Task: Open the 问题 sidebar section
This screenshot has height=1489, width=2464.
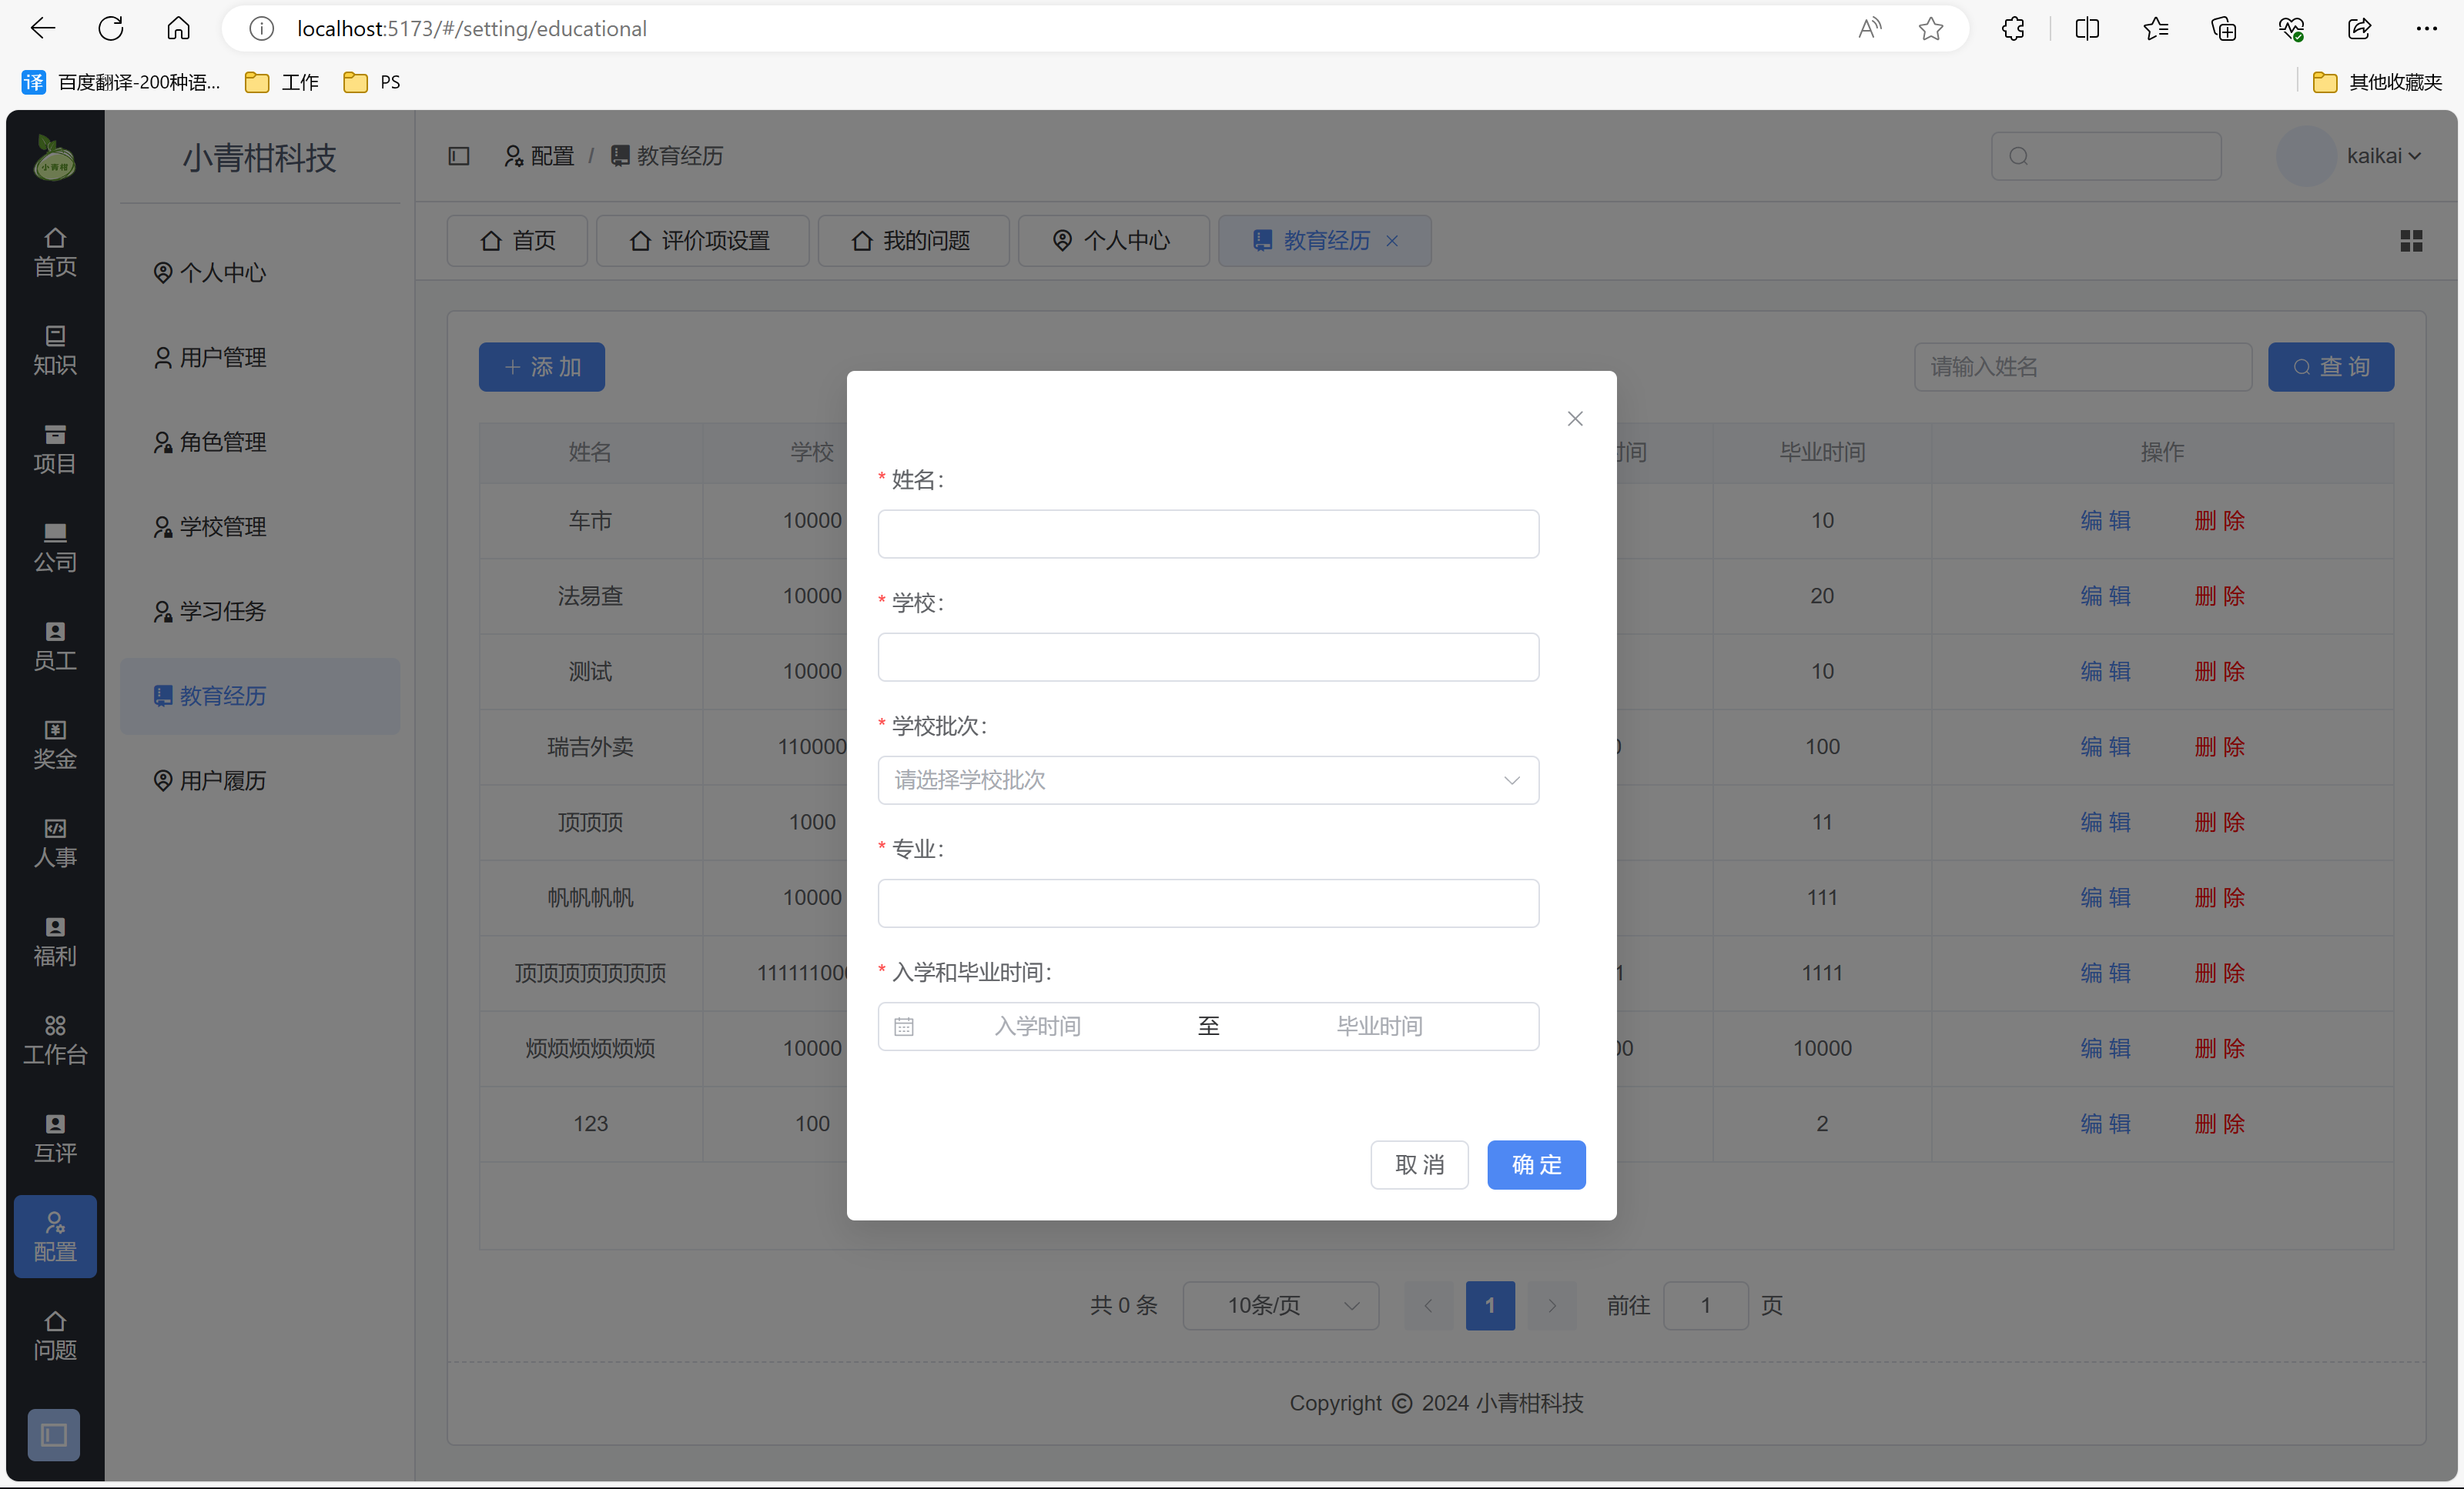Action: 55,1335
